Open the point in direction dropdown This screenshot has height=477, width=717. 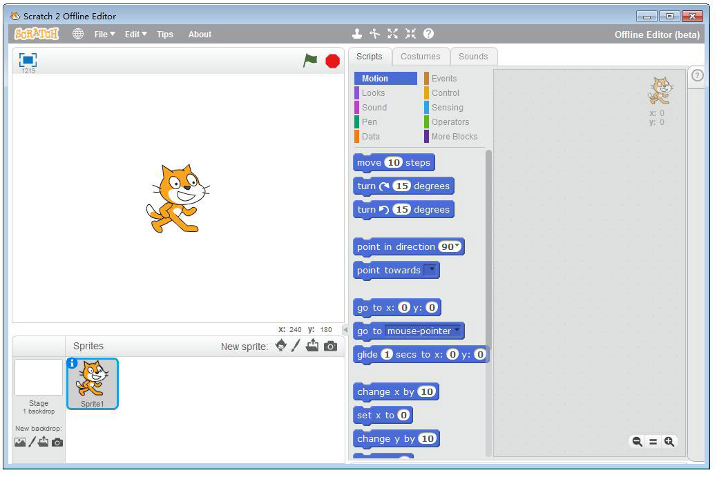tap(457, 246)
